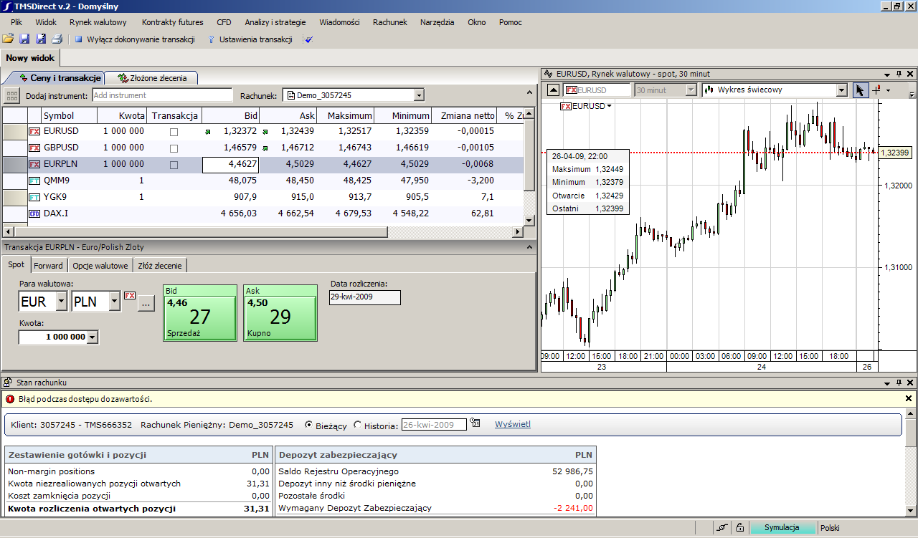Check the Transakcja box for EURUSD

click(x=174, y=132)
